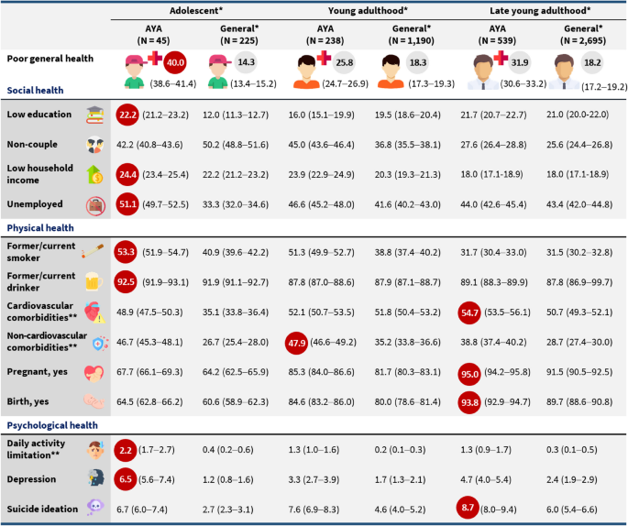This screenshot has width=628, height=526.
Task: Click the red 93.8 birth circle
Action: (x=469, y=402)
